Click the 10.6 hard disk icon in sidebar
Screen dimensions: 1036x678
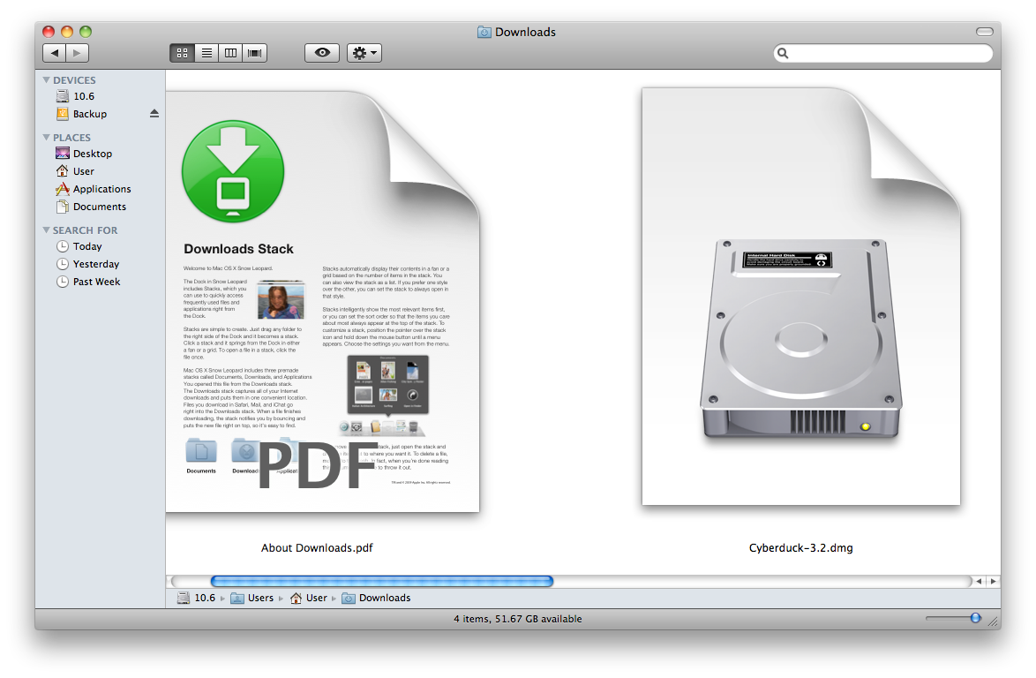pos(62,96)
